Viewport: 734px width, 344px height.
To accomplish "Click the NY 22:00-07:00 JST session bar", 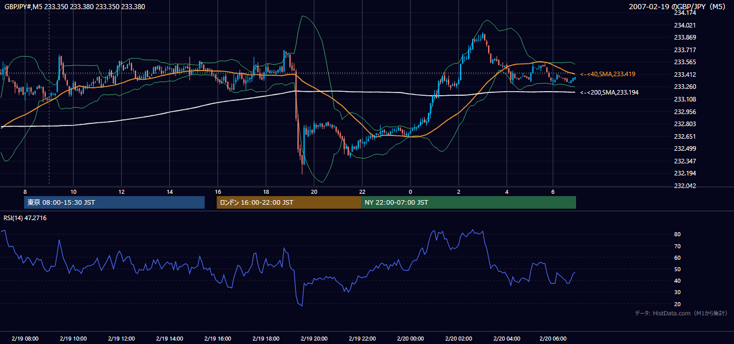I will point(469,202).
